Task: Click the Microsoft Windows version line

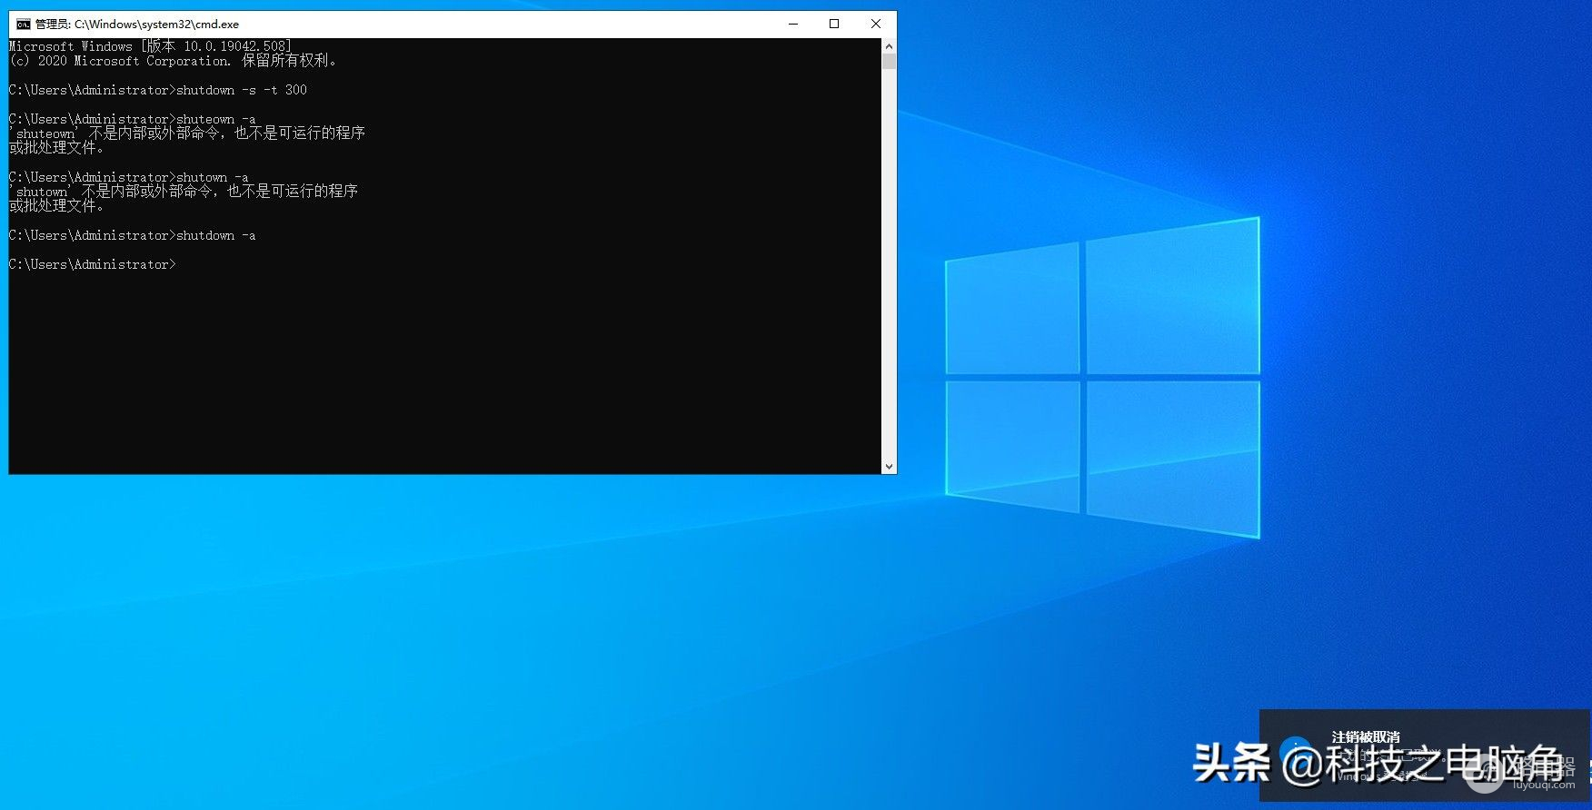Action: [x=151, y=46]
